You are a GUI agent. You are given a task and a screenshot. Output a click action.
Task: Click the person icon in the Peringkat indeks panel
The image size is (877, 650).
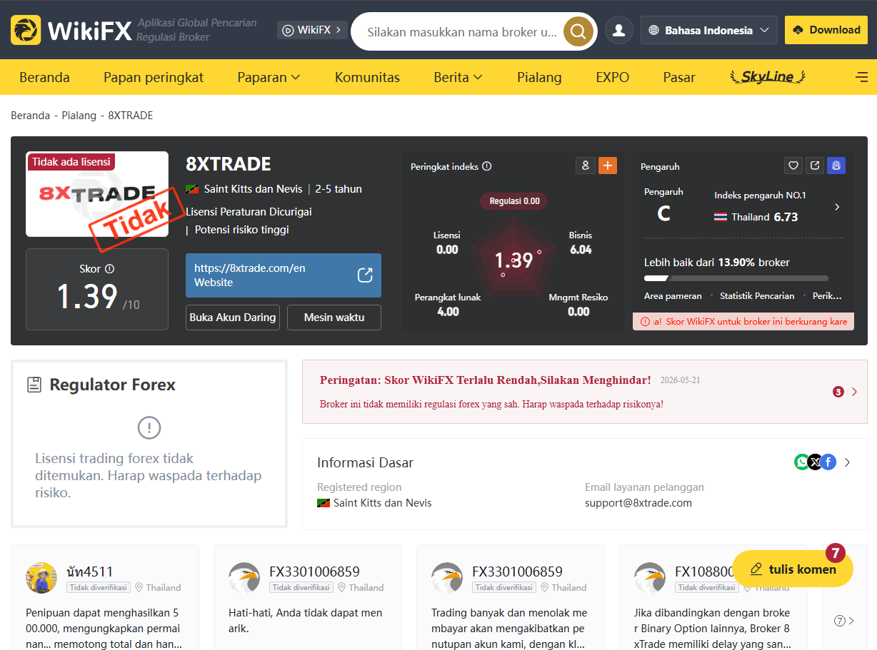point(585,166)
